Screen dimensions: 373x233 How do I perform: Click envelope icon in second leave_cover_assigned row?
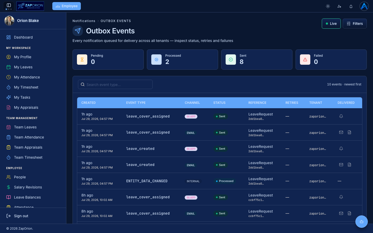(341, 132)
